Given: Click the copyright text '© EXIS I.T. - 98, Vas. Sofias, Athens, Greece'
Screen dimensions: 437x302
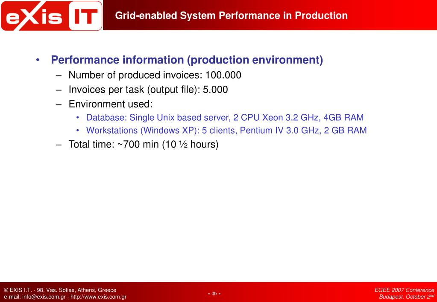Looking at the screenshot, I should click(60, 290).
